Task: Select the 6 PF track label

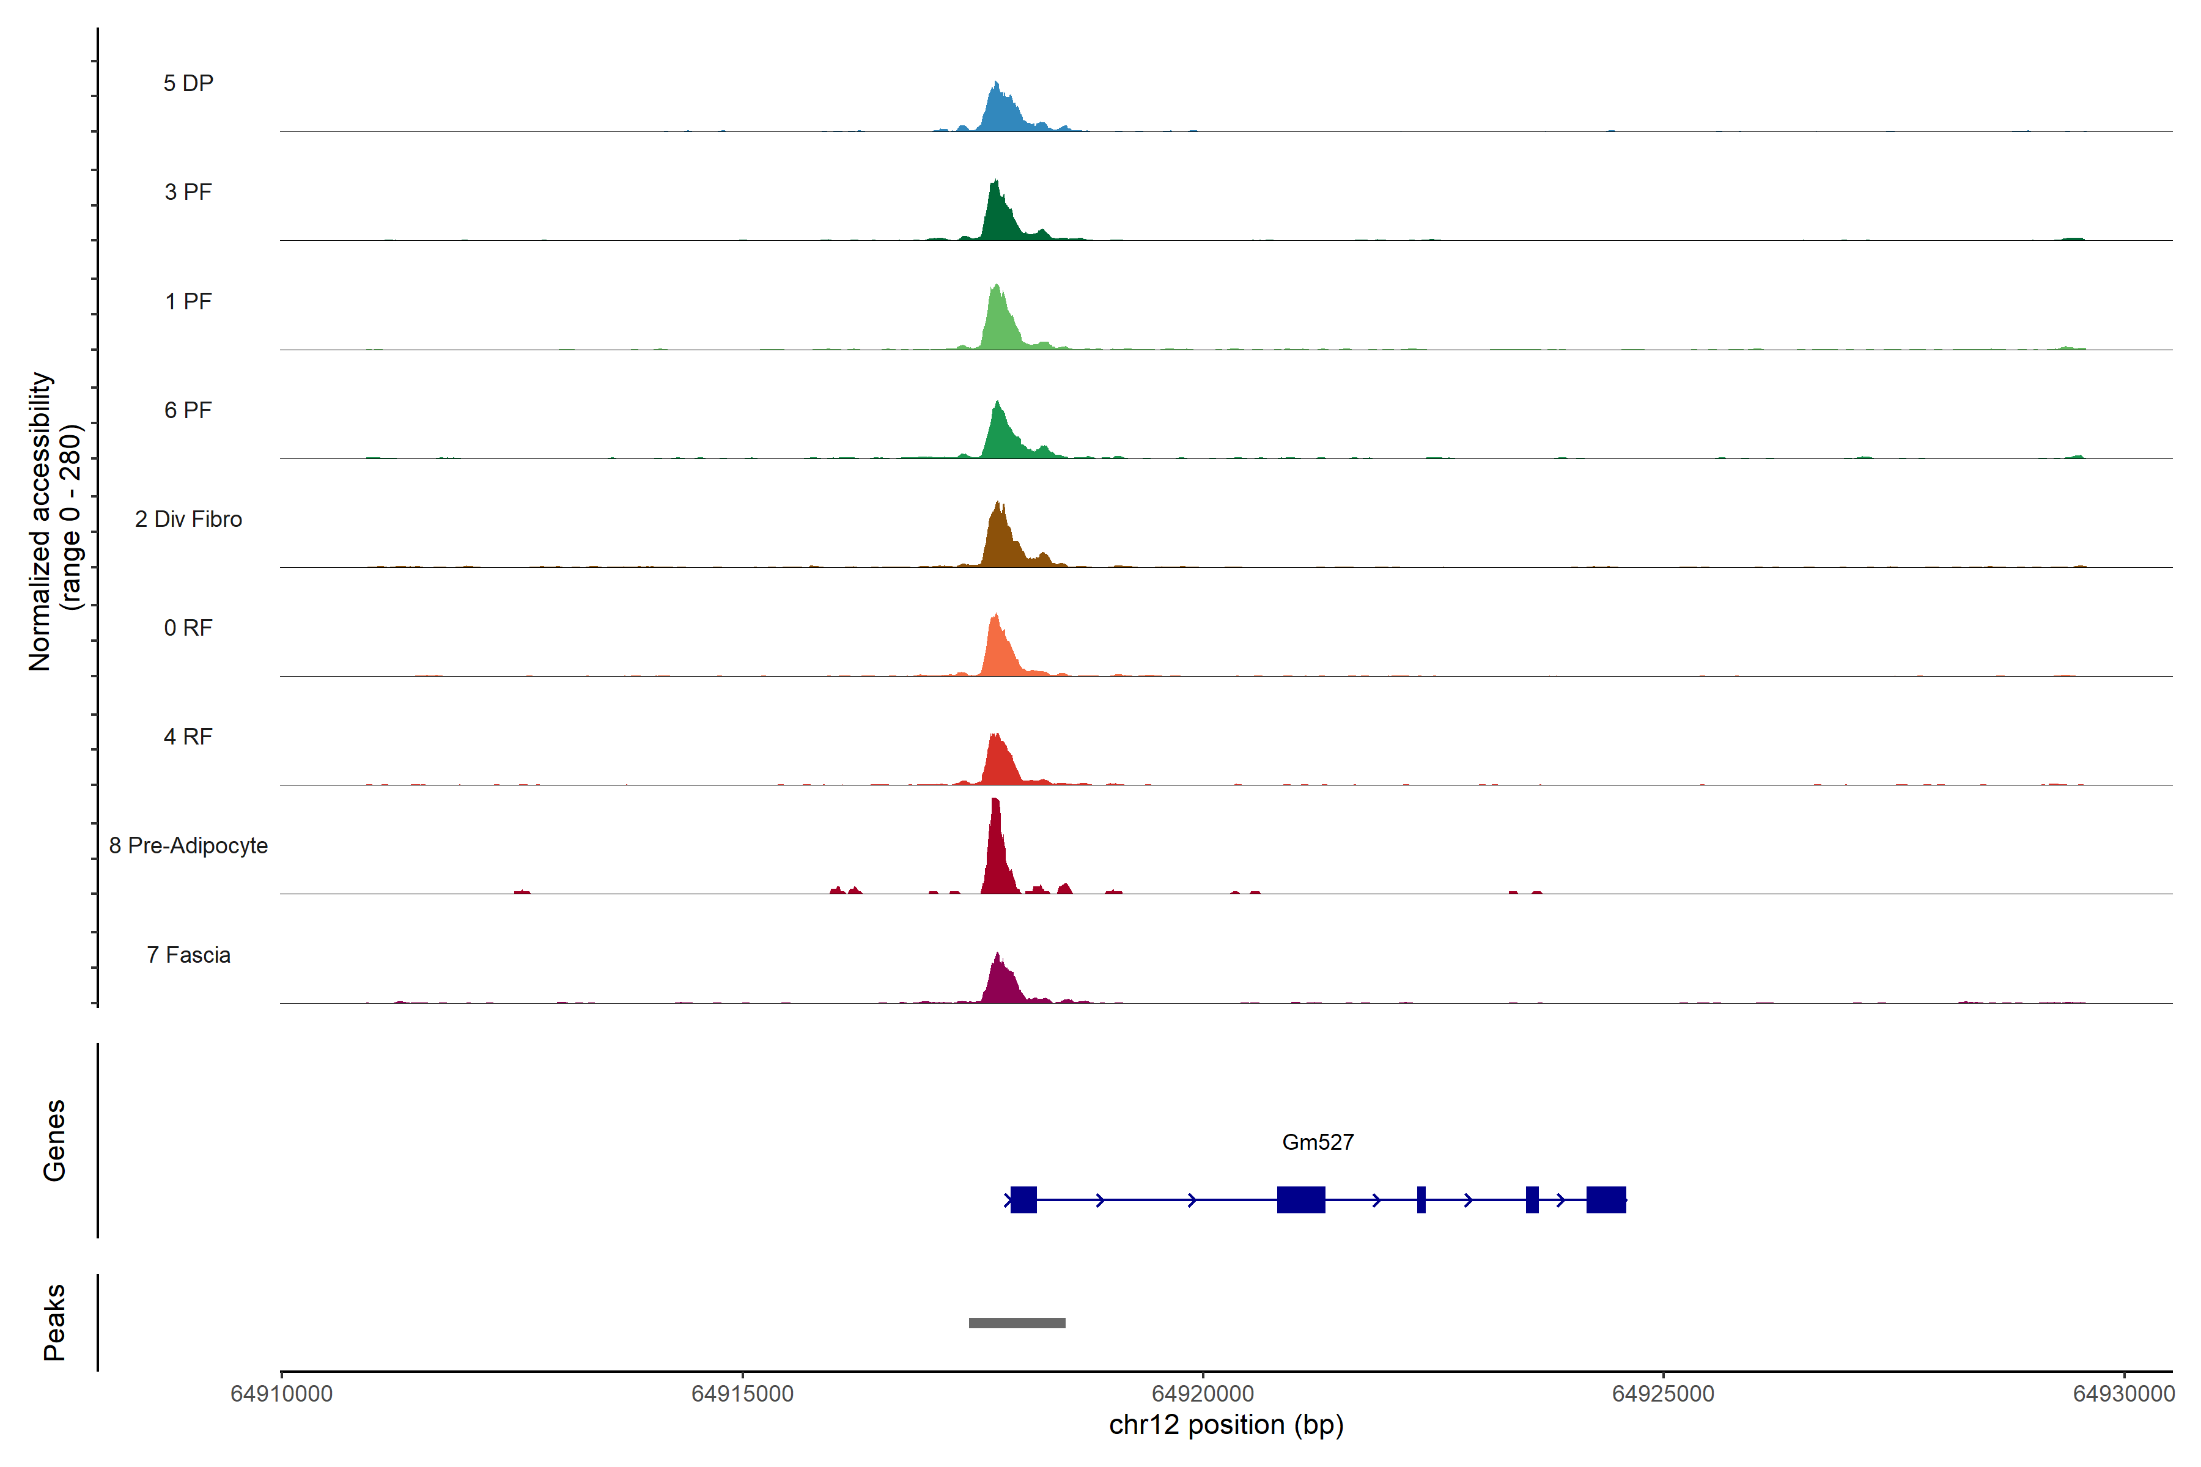Action: click(x=188, y=410)
